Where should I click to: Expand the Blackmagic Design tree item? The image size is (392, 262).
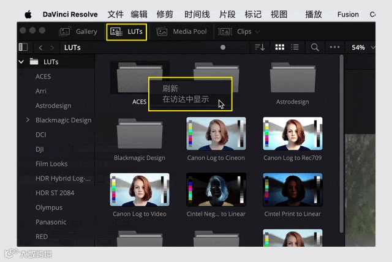click(28, 120)
